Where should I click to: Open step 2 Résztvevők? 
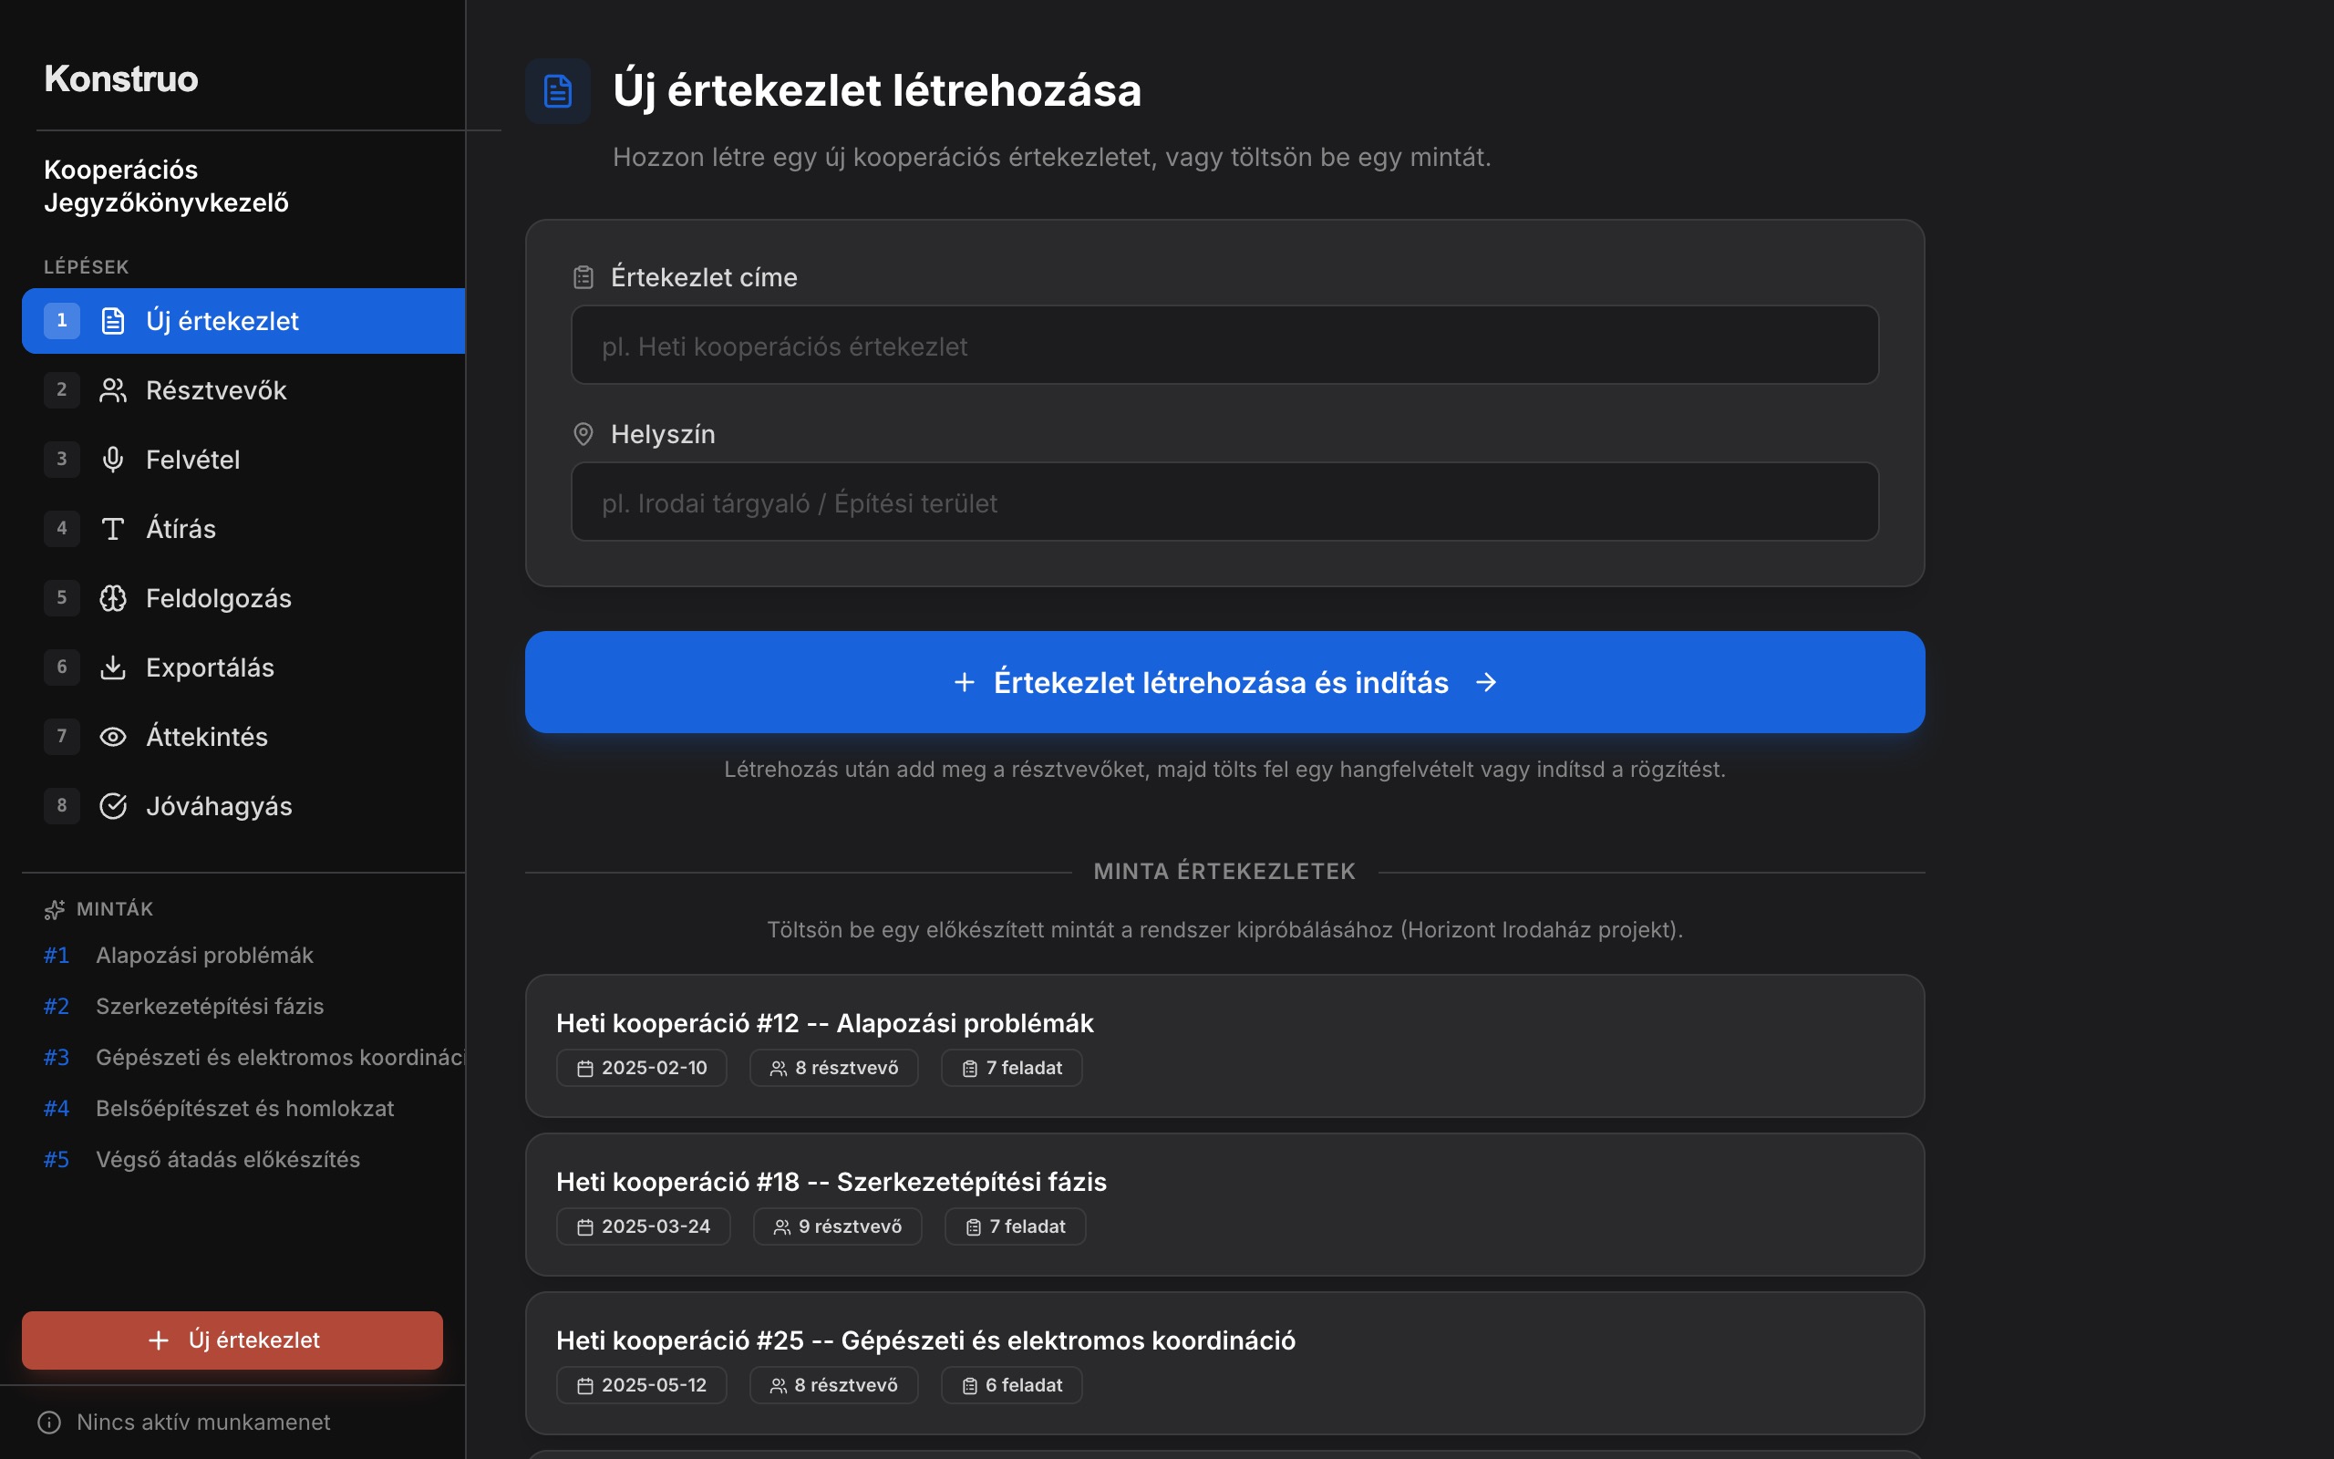244,391
